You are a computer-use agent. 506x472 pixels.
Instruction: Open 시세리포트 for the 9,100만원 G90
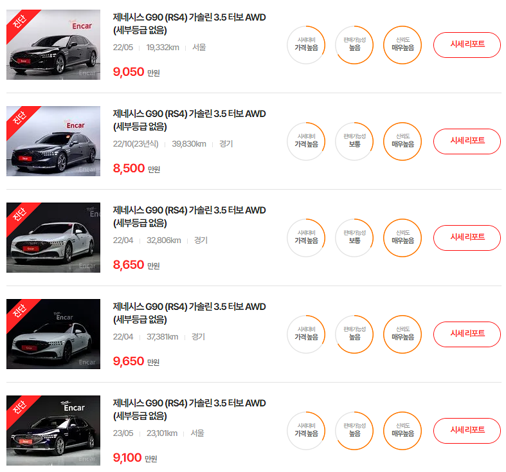(x=467, y=431)
